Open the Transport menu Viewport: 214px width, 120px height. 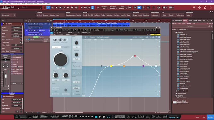[x=30, y=4]
